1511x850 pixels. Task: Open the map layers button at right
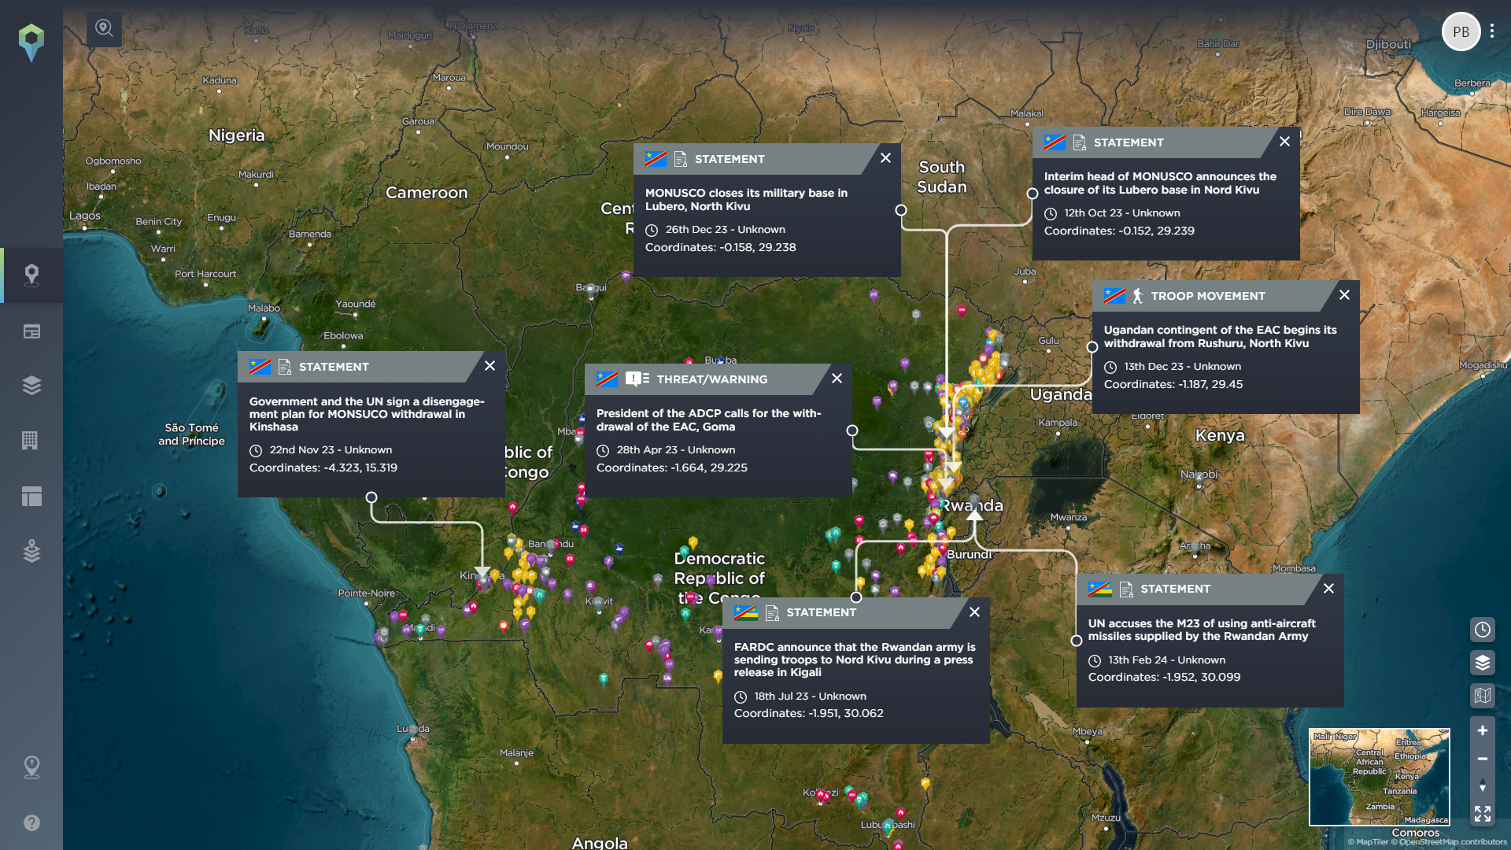tap(1483, 663)
